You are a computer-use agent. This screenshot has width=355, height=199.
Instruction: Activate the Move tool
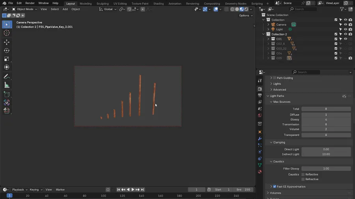tap(7, 42)
